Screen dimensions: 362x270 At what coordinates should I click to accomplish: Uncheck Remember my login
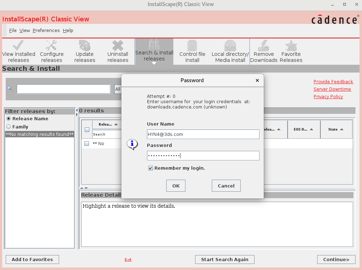pyautogui.click(x=151, y=168)
